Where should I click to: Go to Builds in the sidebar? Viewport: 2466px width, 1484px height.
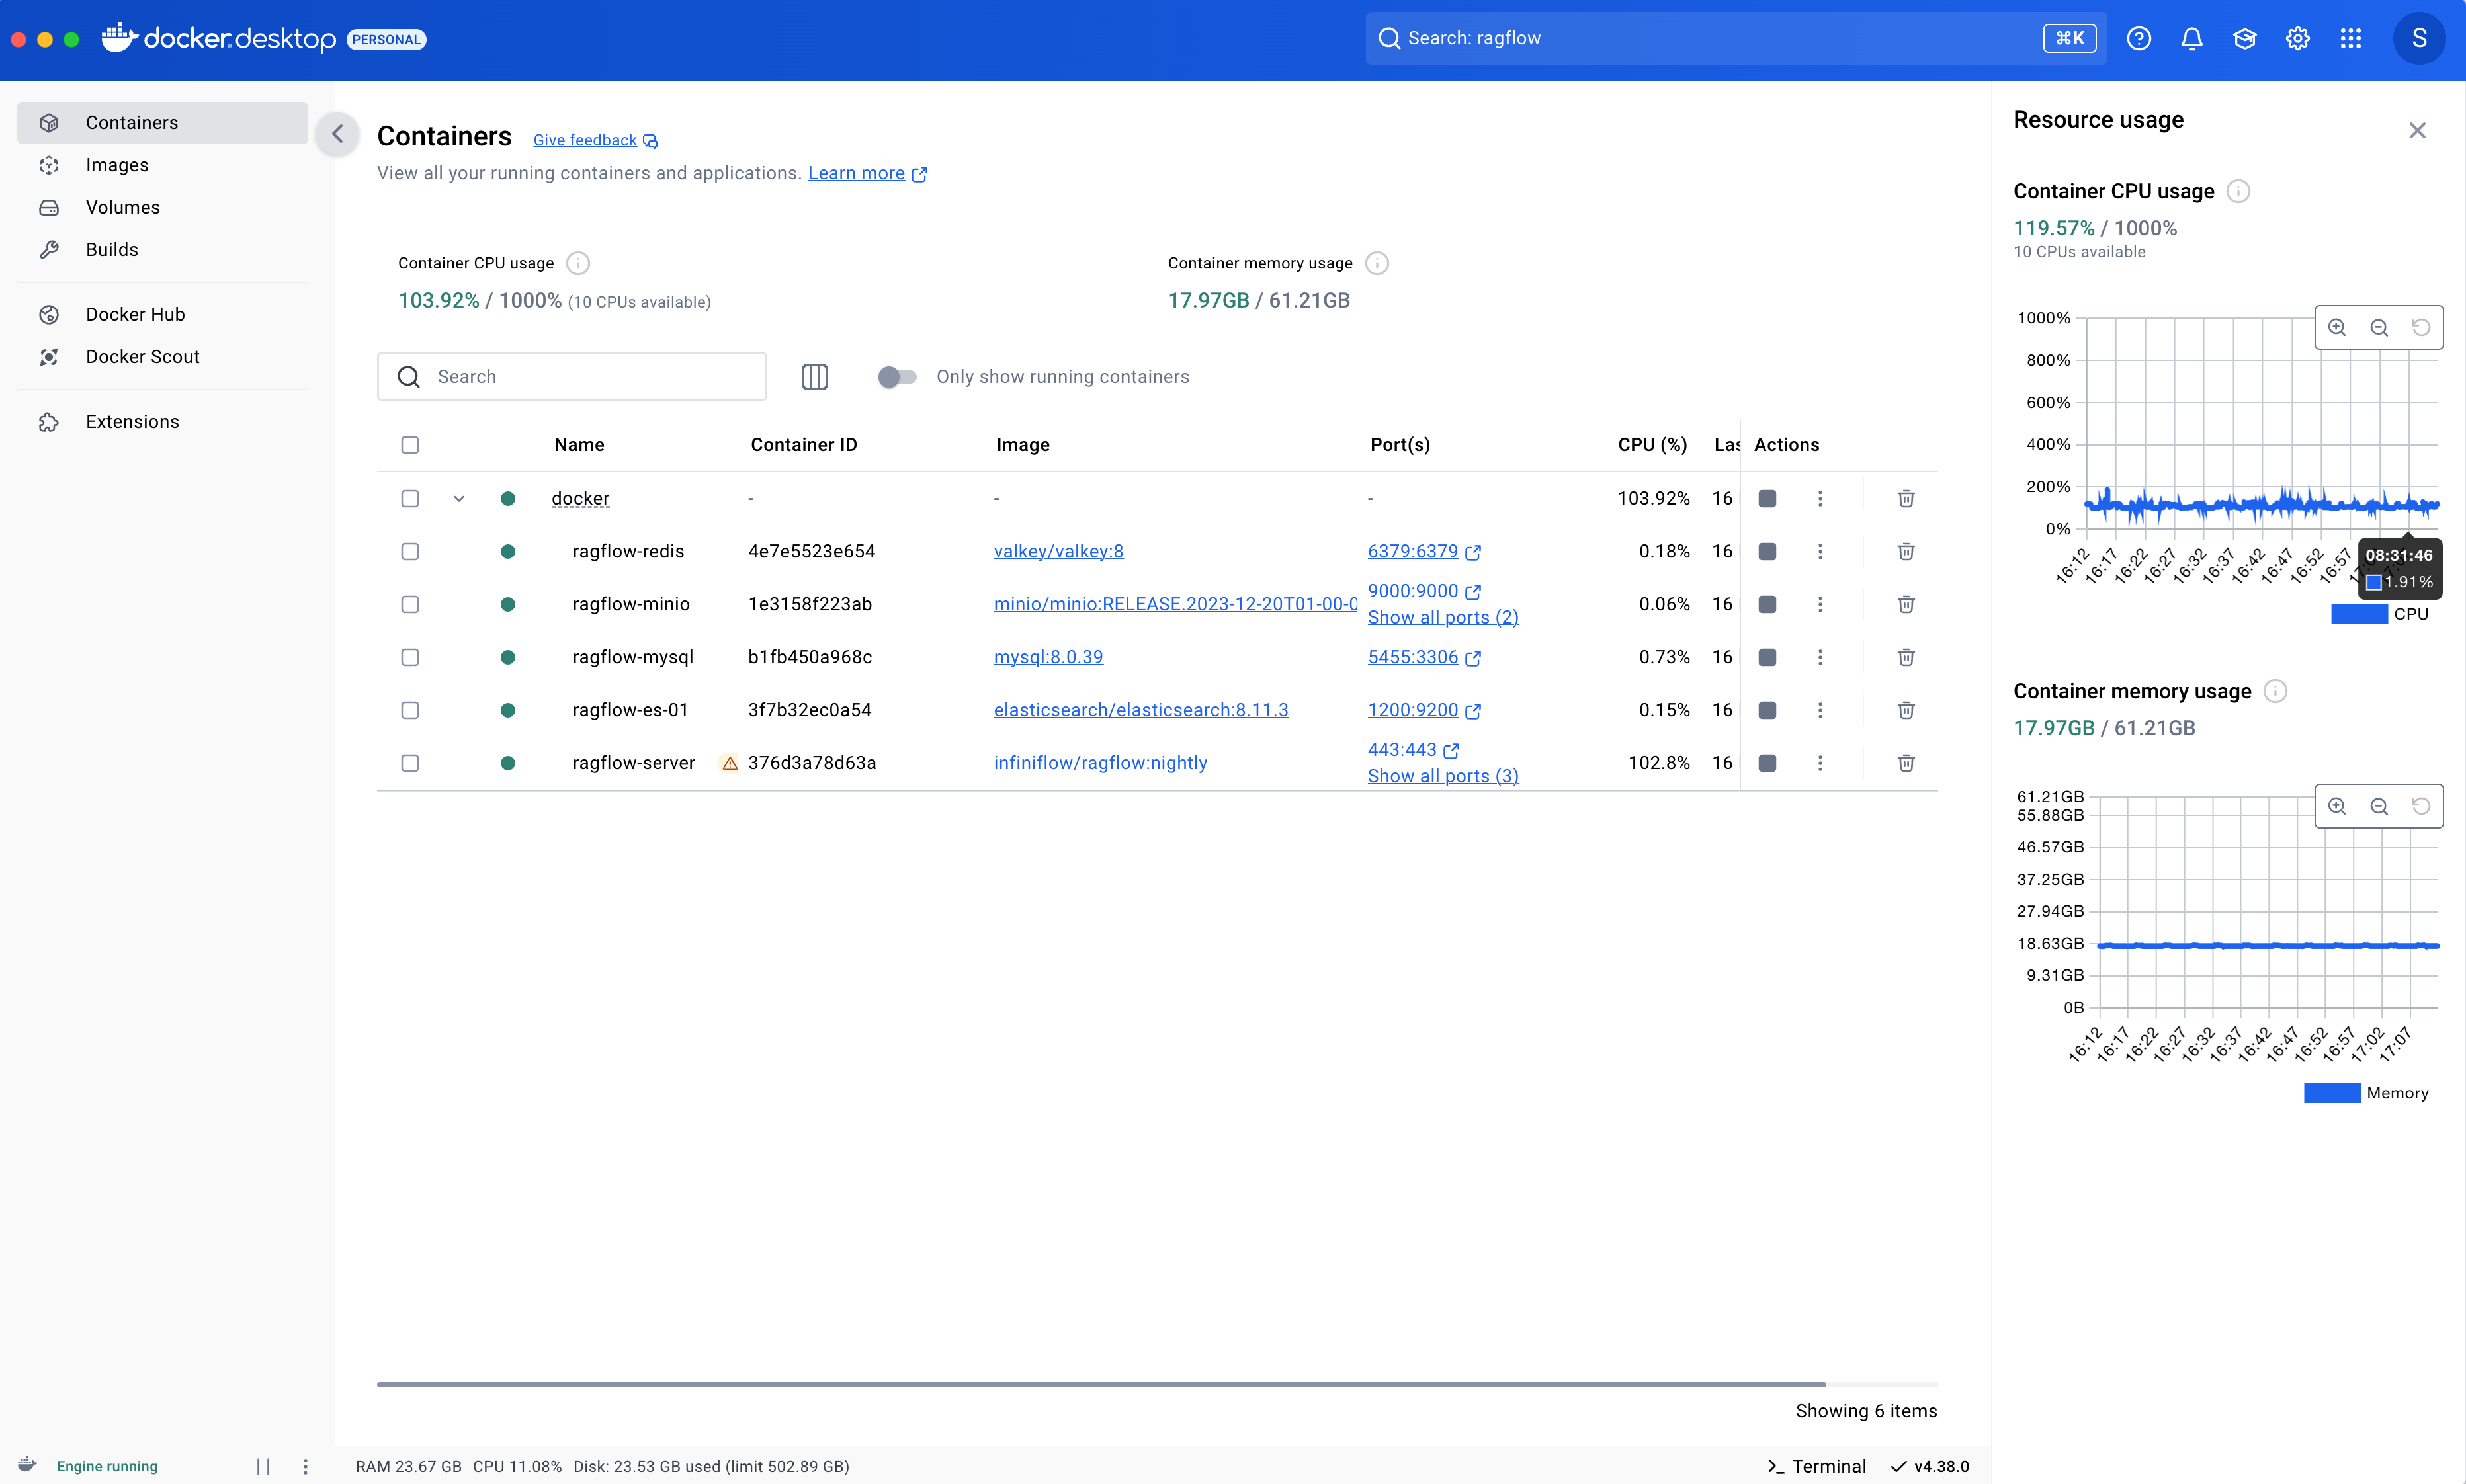pyautogui.click(x=162, y=249)
